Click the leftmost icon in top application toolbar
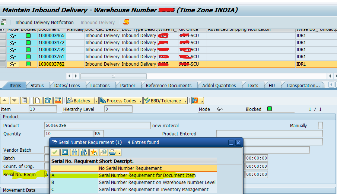The width and height of the screenshot is (337, 194). pos(3,22)
